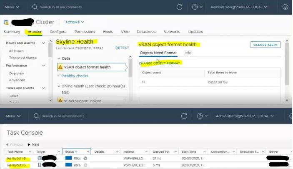Click the search magnifier icon in top header

tap(35, 7)
